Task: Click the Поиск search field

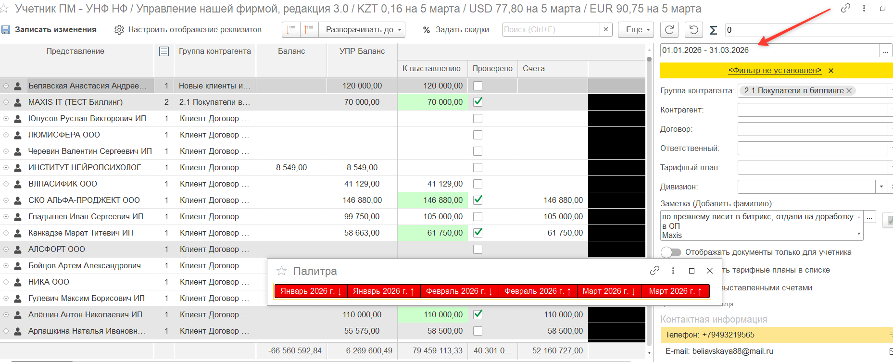Action: click(551, 30)
